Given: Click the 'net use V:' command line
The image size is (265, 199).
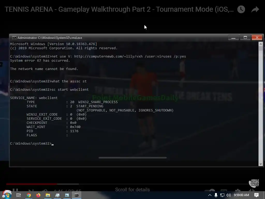Looking at the screenshot, I should tap(98, 56).
